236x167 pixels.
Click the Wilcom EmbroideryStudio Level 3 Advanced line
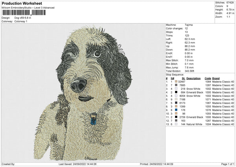click(x=28, y=8)
